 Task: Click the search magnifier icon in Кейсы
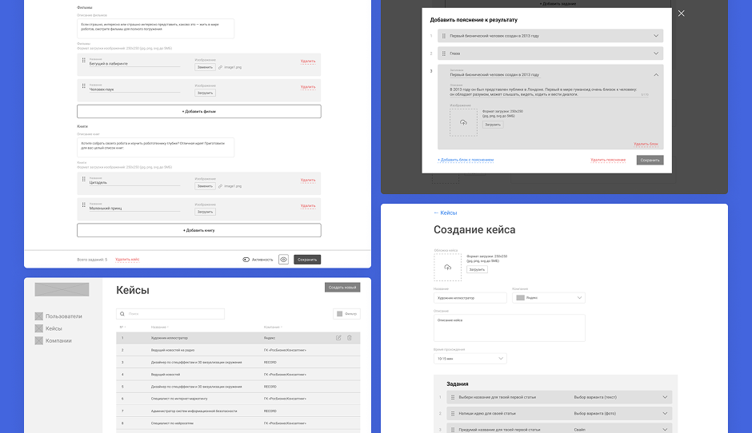122,315
